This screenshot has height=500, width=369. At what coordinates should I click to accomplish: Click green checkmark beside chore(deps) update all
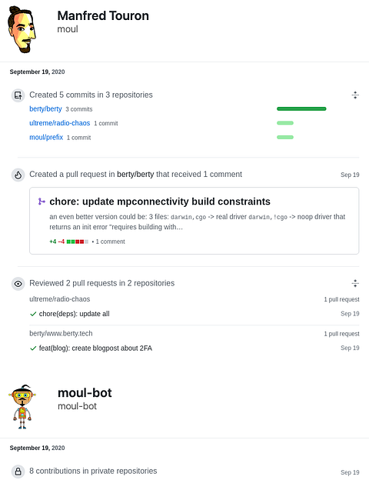pyautogui.click(x=33, y=314)
